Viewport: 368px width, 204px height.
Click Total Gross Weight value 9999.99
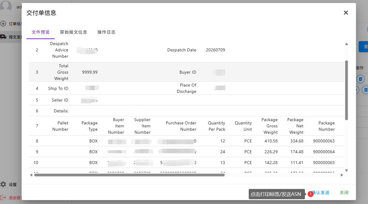pos(90,72)
